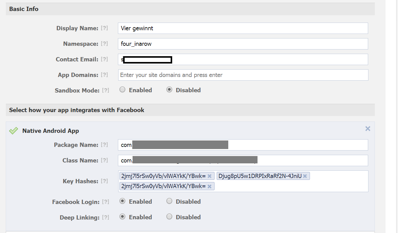Click the green checkmark beside Native Android App
398x233 pixels.
13,131
